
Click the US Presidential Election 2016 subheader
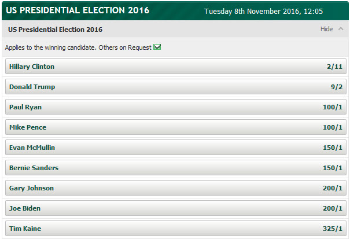coord(55,30)
